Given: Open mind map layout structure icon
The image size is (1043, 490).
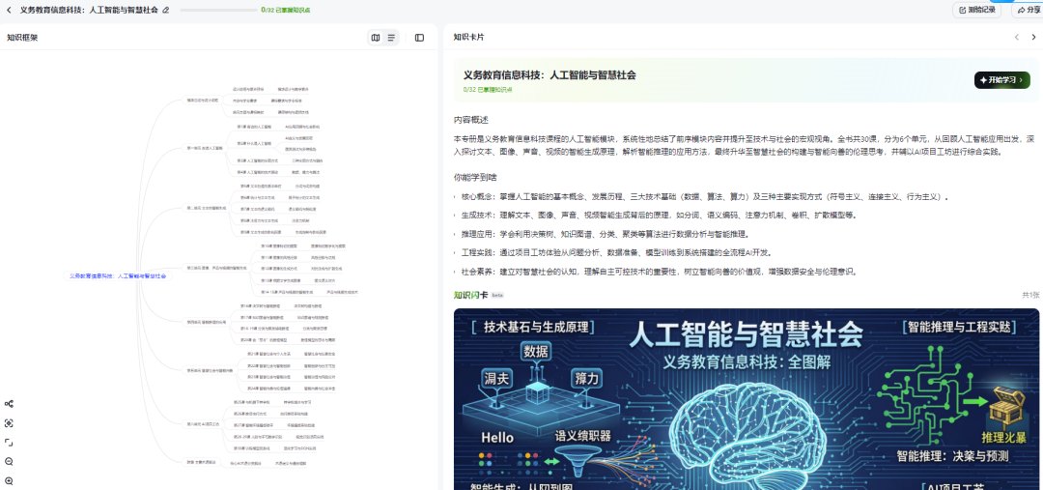Looking at the screenshot, I should click(9, 404).
